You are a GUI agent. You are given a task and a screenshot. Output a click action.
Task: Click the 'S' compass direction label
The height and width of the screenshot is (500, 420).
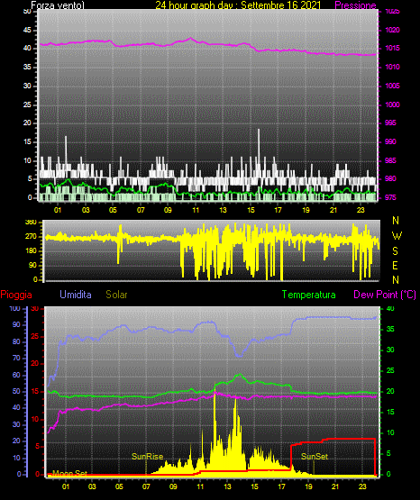coord(395,251)
